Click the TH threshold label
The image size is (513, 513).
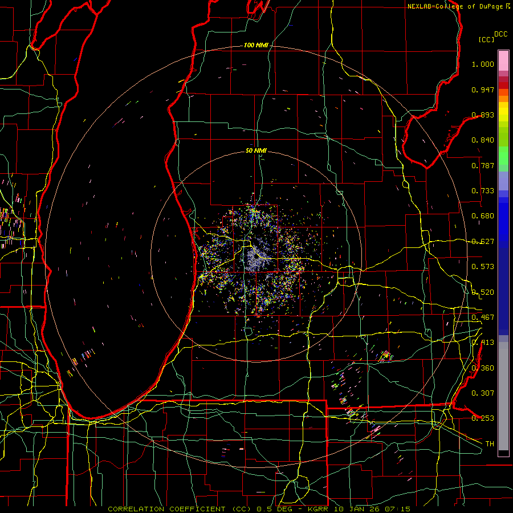[490, 444]
